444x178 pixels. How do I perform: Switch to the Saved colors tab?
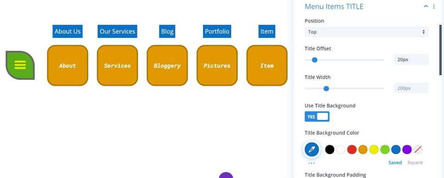pyautogui.click(x=395, y=162)
